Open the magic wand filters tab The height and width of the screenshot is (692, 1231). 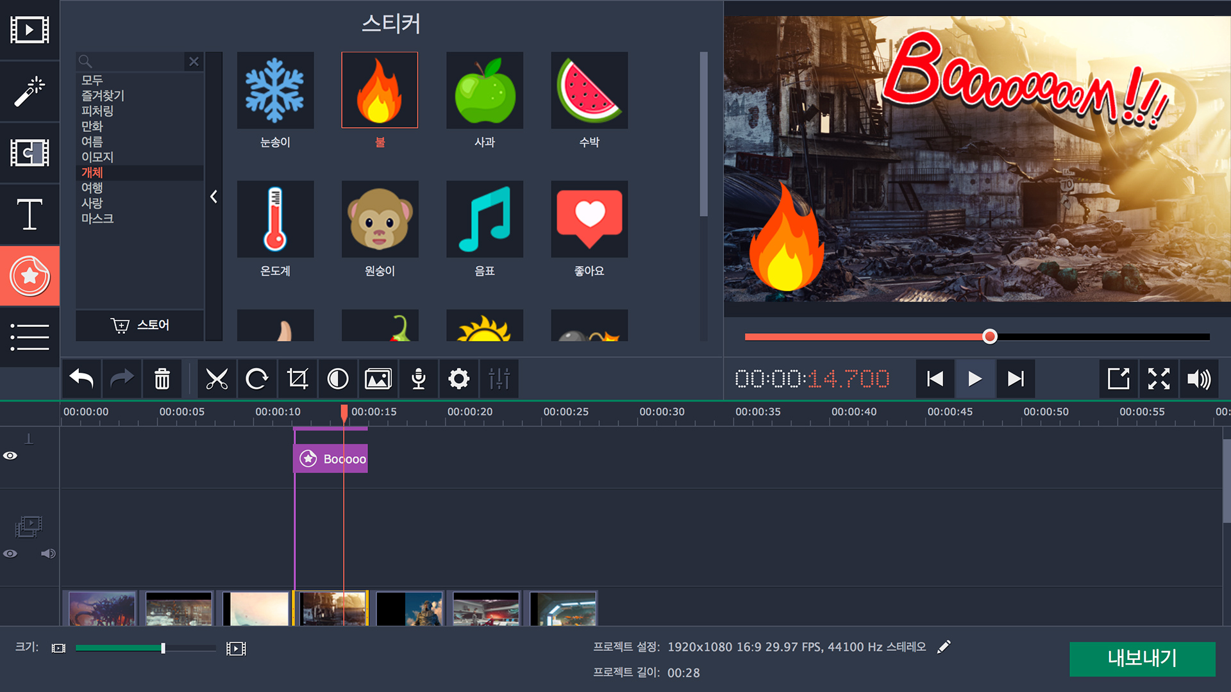pos(29,92)
